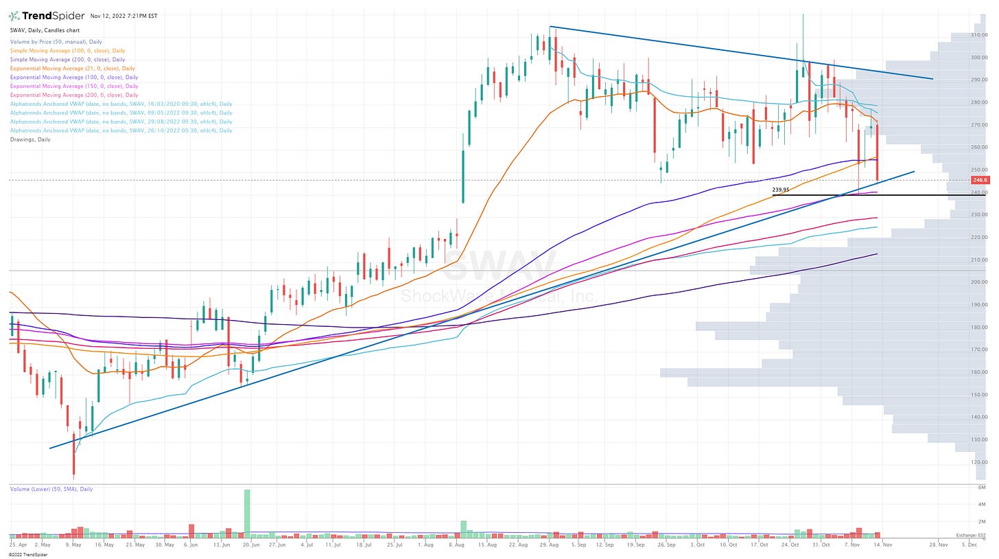Click the 'Nov 12, 2022 7:21PM EST' timestamp

[124, 16]
